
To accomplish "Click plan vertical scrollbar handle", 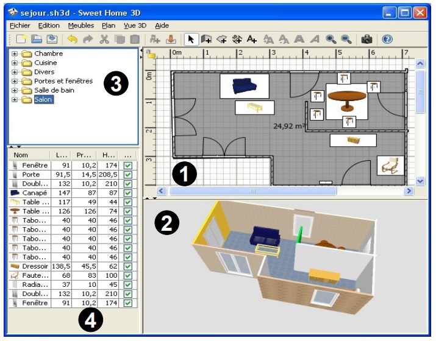I will point(420,91).
